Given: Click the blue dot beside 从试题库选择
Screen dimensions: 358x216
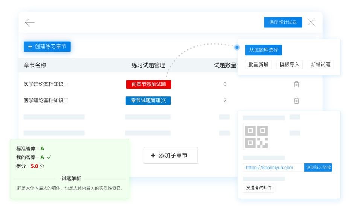Looking at the screenshot, I should [x=237, y=47].
